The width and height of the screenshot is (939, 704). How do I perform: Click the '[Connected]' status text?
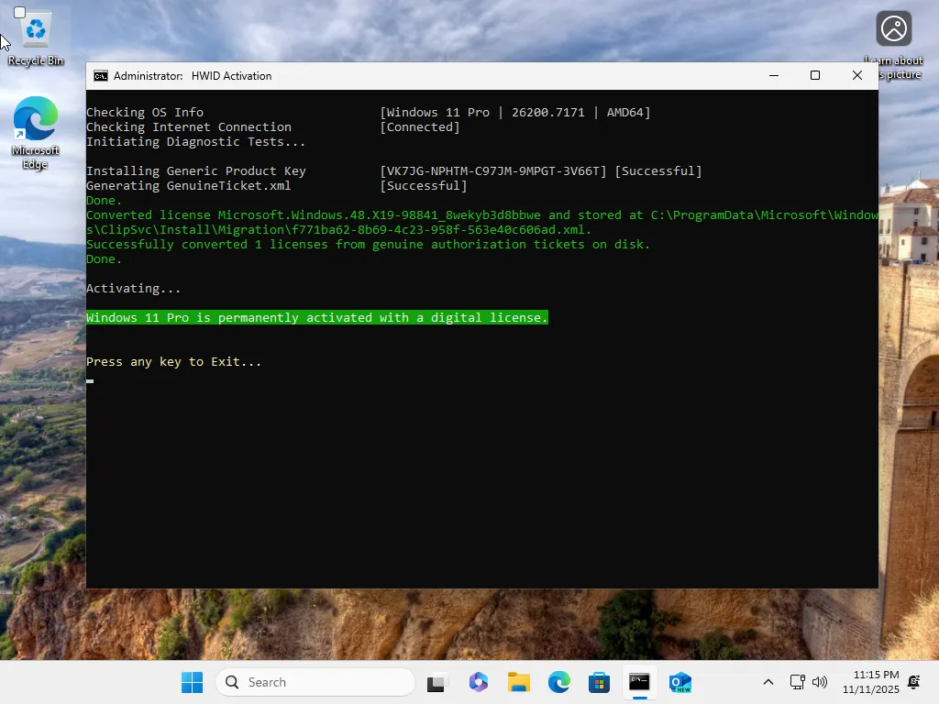coord(420,126)
